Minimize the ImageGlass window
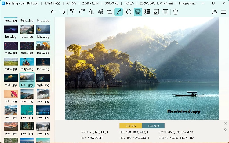This screenshot has height=143, width=229. (203, 3)
